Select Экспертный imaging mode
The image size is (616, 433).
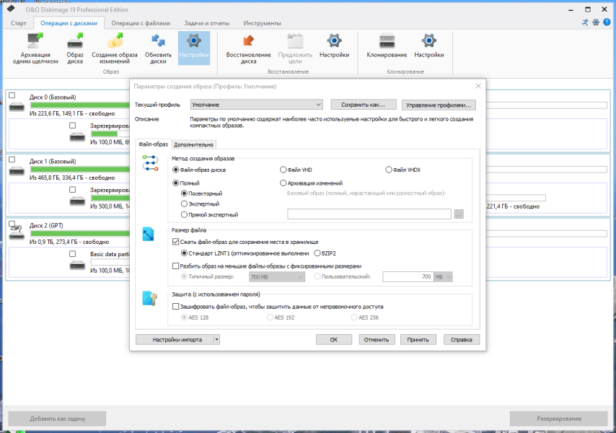[x=184, y=204]
